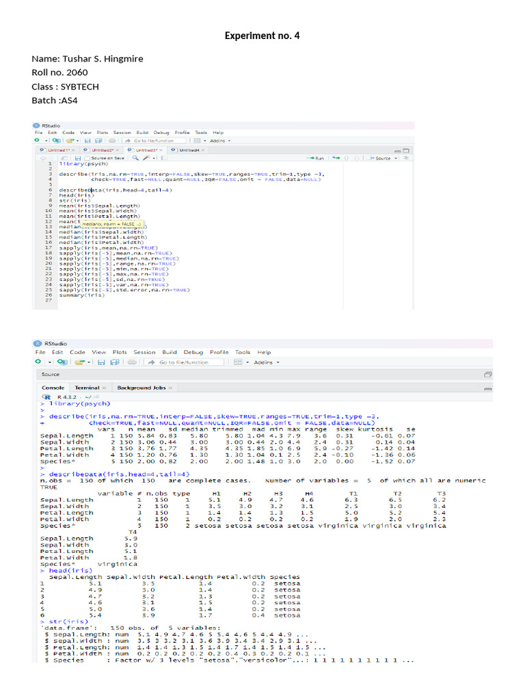Close the Background Jobs tab
The height and width of the screenshot is (700, 525).
point(170,388)
